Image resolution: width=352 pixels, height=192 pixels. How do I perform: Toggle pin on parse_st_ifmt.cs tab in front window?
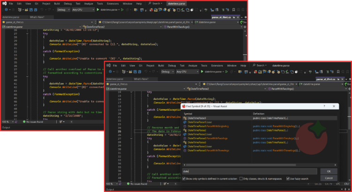click(338, 79)
